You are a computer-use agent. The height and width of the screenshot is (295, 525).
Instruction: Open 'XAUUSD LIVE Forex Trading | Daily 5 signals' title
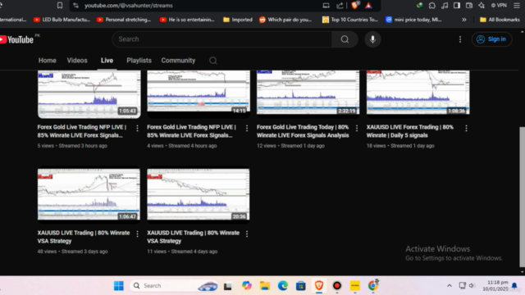pyautogui.click(x=410, y=131)
